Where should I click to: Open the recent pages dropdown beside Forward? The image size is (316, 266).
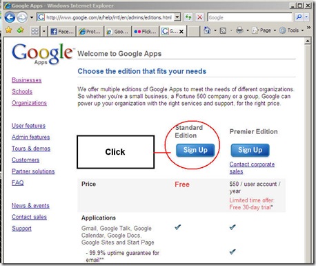[x=32, y=17]
